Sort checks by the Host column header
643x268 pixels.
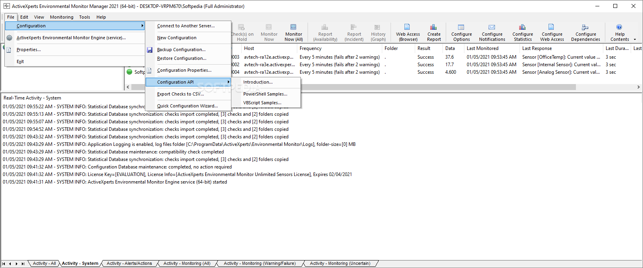pyautogui.click(x=269, y=48)
